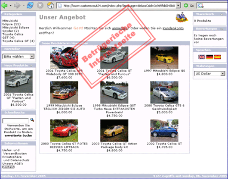Viewport: 228px width, 179px height.
Task: Open red 2000 Toyota Celica GT liftback thumbnail
Action: [64, 130]
